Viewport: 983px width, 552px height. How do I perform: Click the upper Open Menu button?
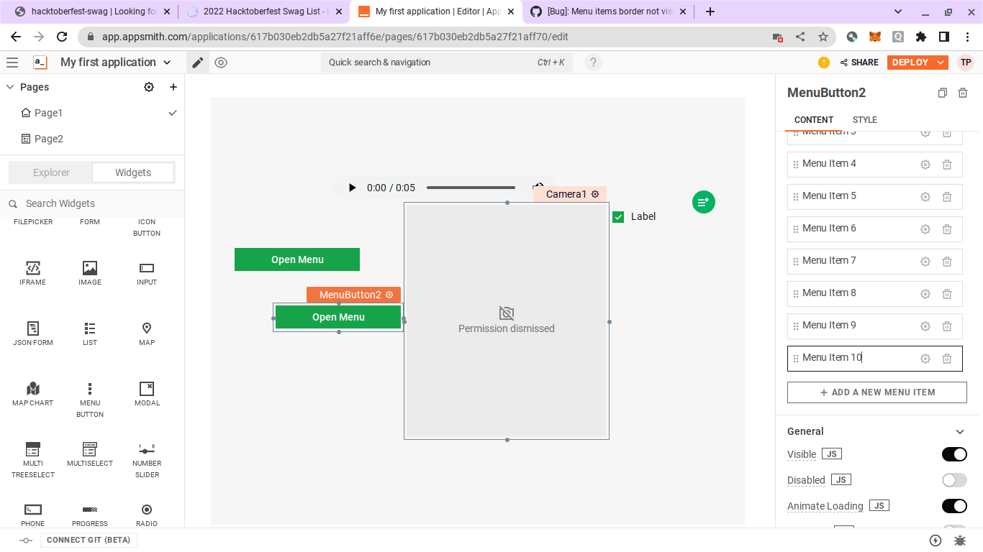pyautogui.click(x=297, y=259)
